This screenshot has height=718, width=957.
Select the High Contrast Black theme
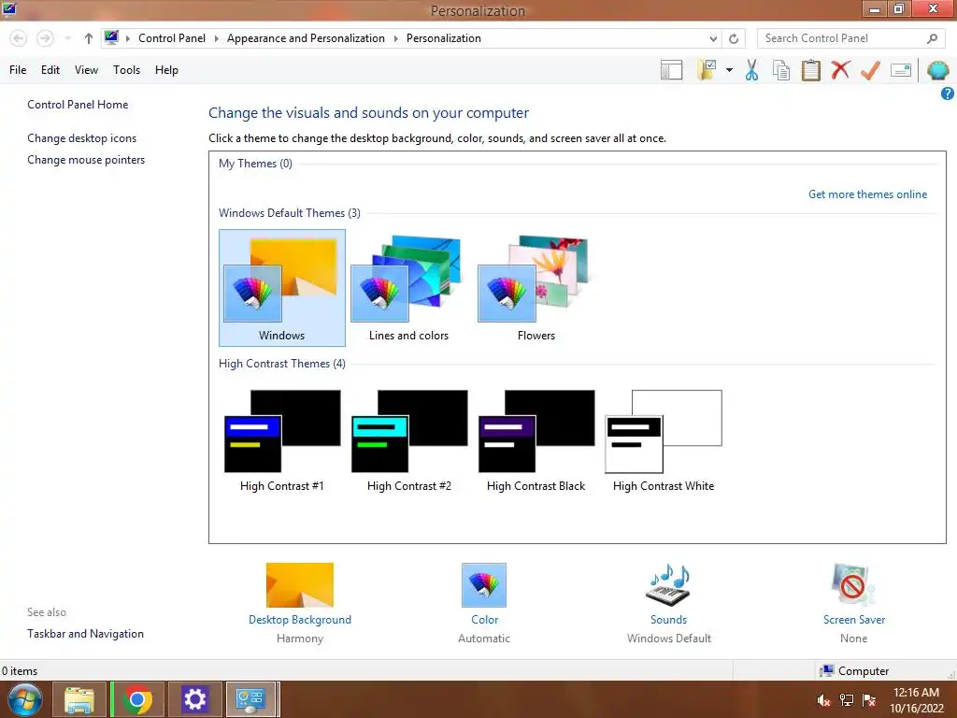coord(536,441)
